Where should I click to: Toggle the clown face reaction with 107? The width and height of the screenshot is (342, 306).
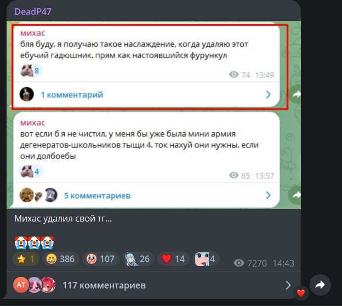[x=100, y=259]
